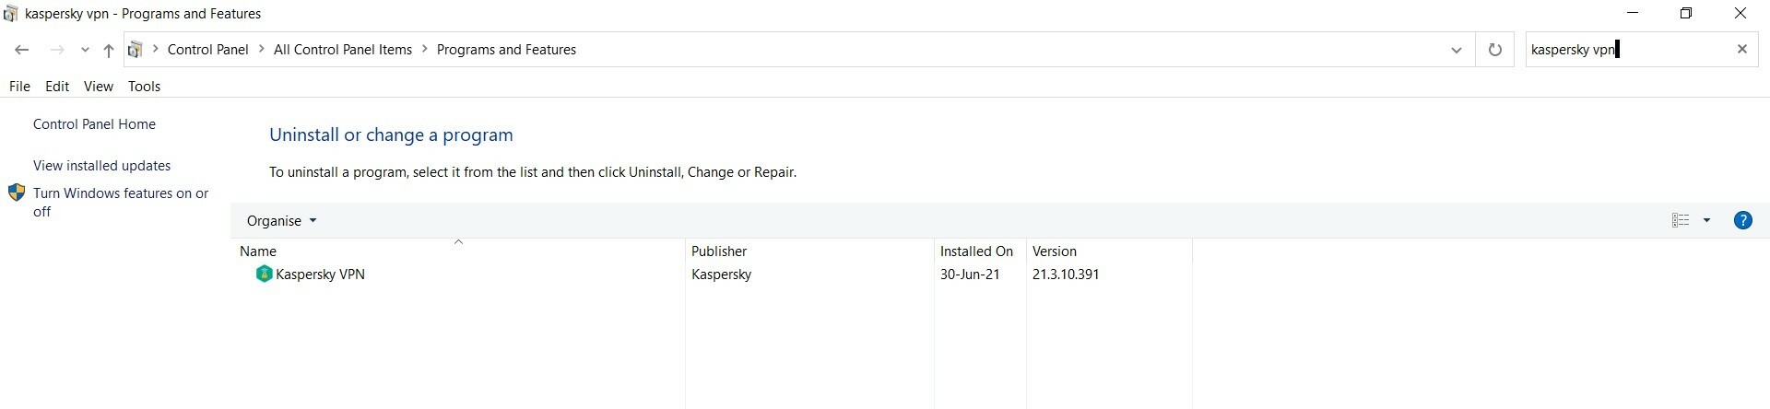
Task: Open the Tools menu
Action: (144, 86)
